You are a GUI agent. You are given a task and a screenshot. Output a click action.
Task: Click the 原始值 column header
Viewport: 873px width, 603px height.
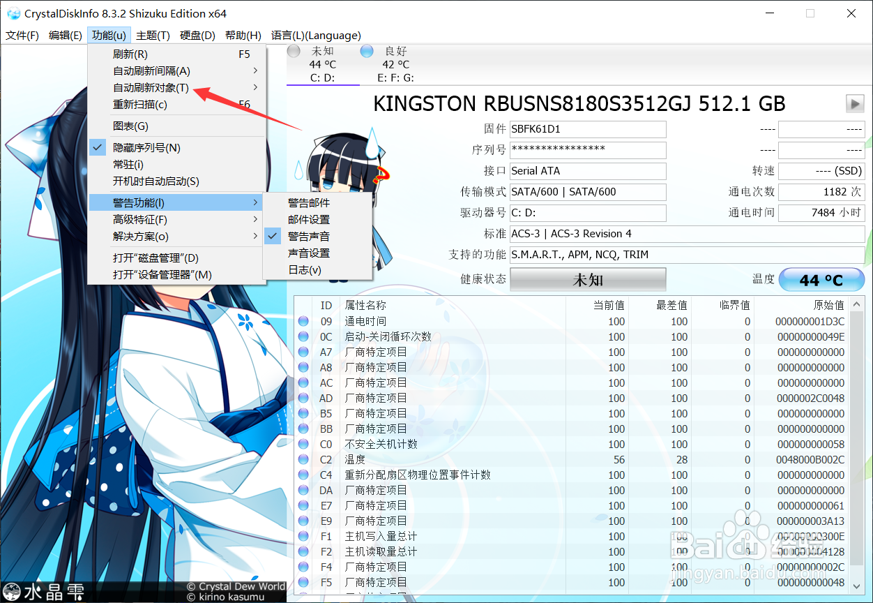coord(802,305)
